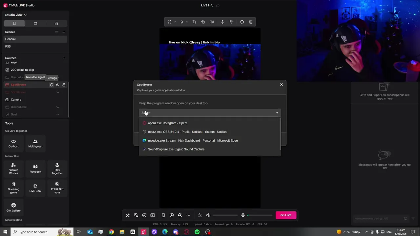420x236 pixels.
Task: Adjust the speaker volume slider
Action: tap(225, 215)
